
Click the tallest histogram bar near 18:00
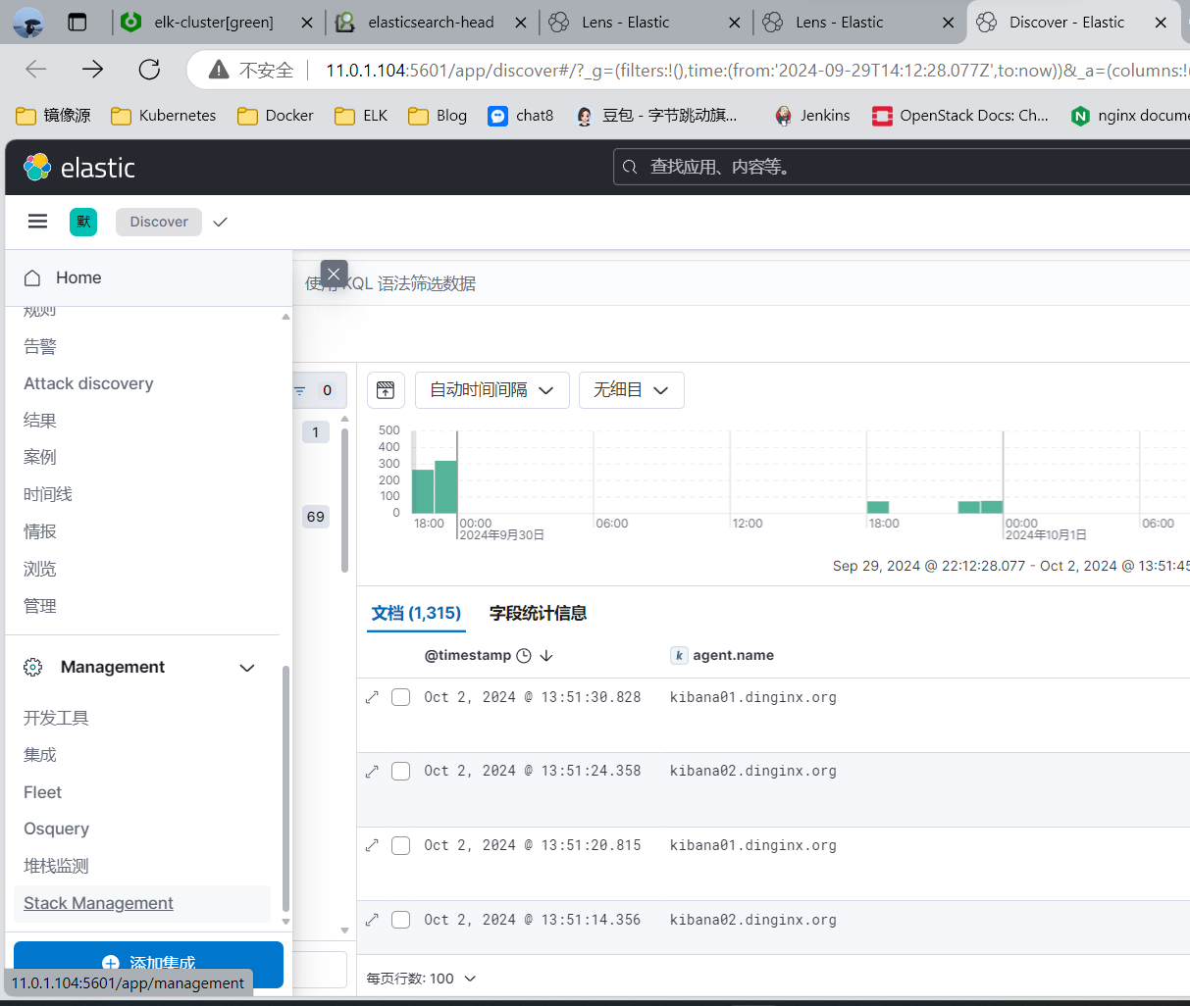[x=445, y=486]
